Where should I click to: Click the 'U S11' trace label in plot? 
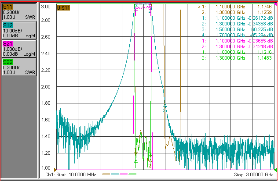63,8
